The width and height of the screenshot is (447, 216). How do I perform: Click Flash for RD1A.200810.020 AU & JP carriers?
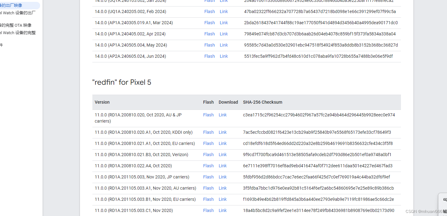(208, 115)
